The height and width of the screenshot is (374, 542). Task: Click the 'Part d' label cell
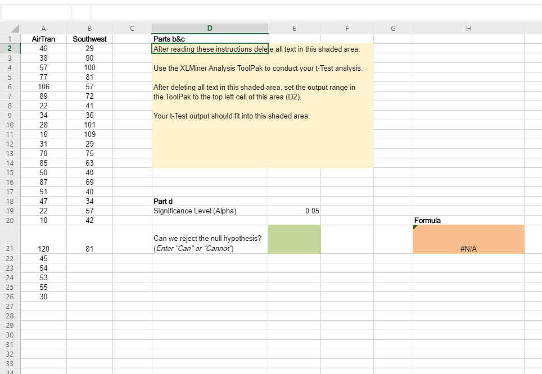coord(210,202)
